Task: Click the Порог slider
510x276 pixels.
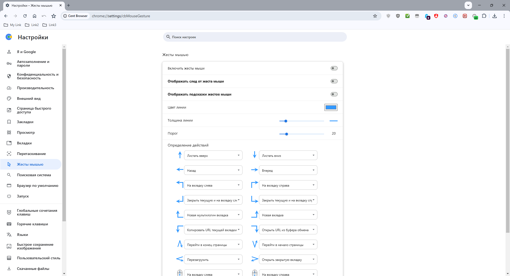Action: (x=302, y=134)
